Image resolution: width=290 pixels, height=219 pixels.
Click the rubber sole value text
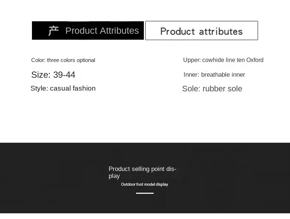click(222, 89)
